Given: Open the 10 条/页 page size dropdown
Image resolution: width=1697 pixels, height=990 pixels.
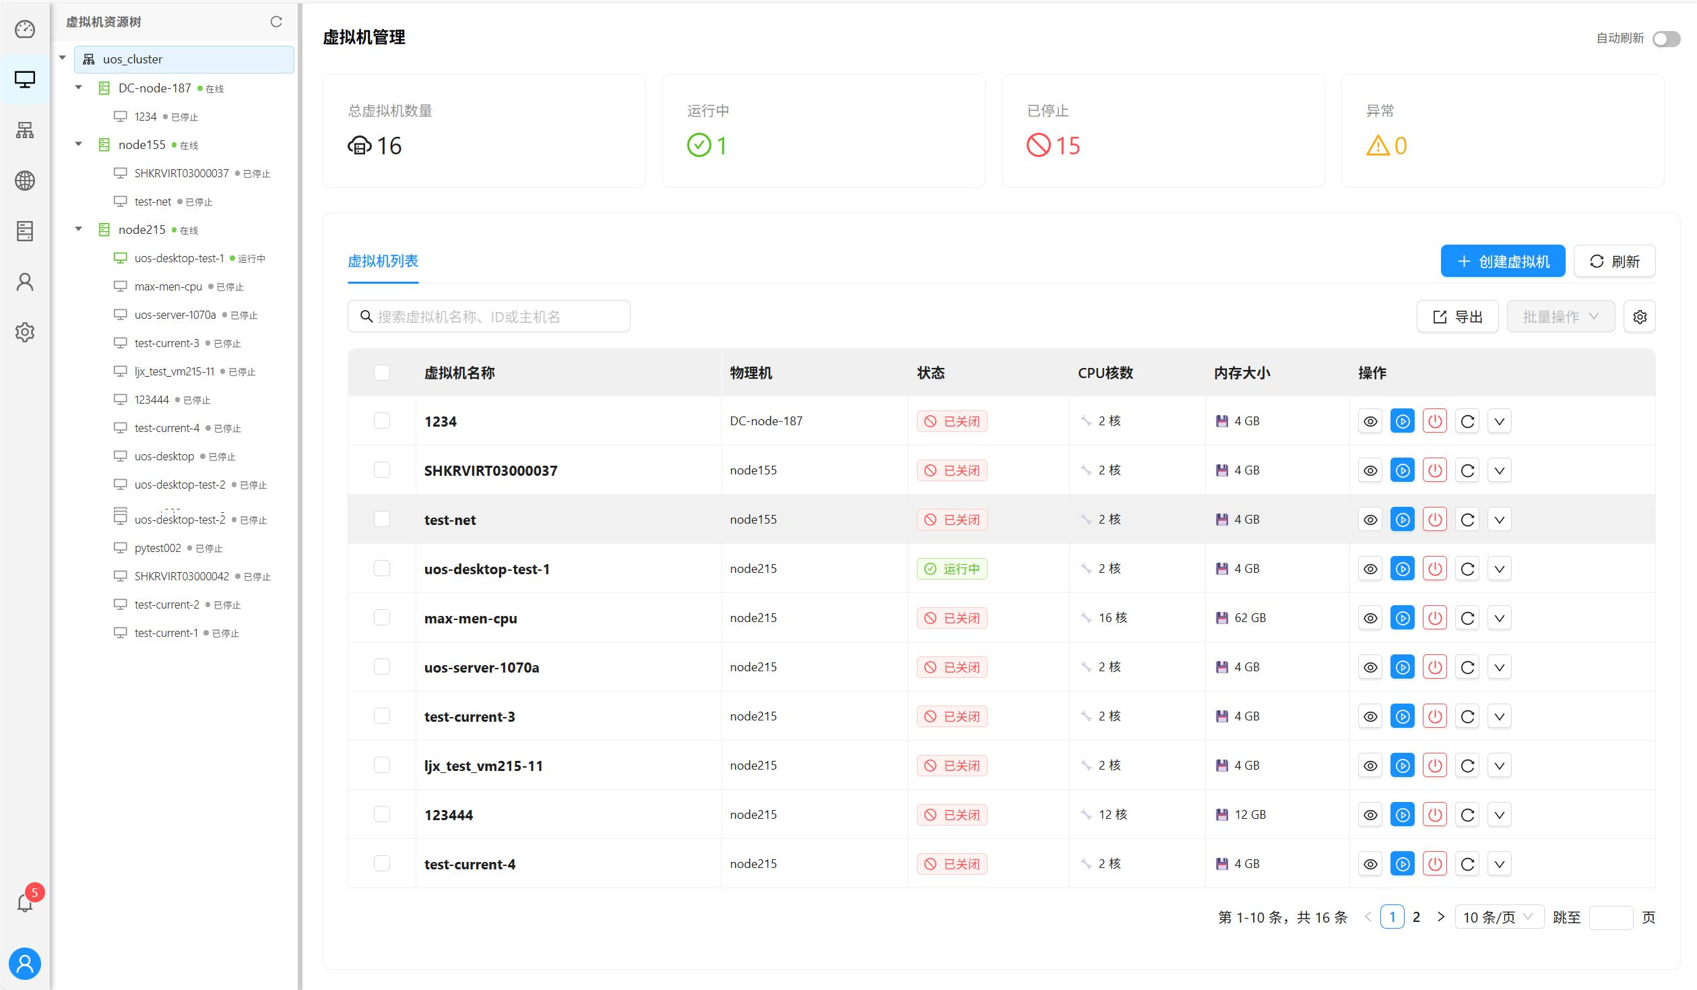Looking at the screenshot, I should (x=1498, y=917).
